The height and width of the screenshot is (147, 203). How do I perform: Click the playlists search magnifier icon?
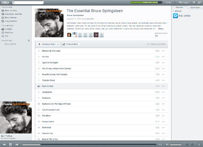click(28, 41)
